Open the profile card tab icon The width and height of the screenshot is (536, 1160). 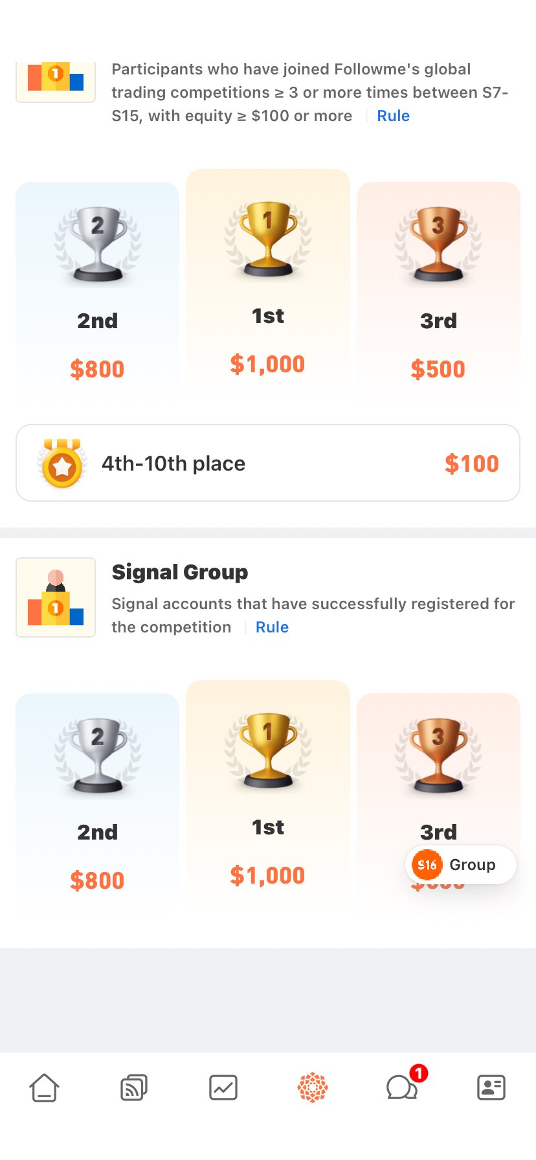[491, 1087]
